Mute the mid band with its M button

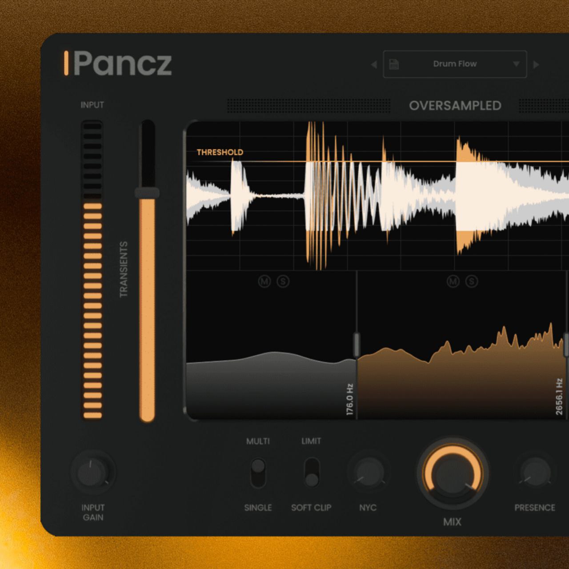(453, 281)
